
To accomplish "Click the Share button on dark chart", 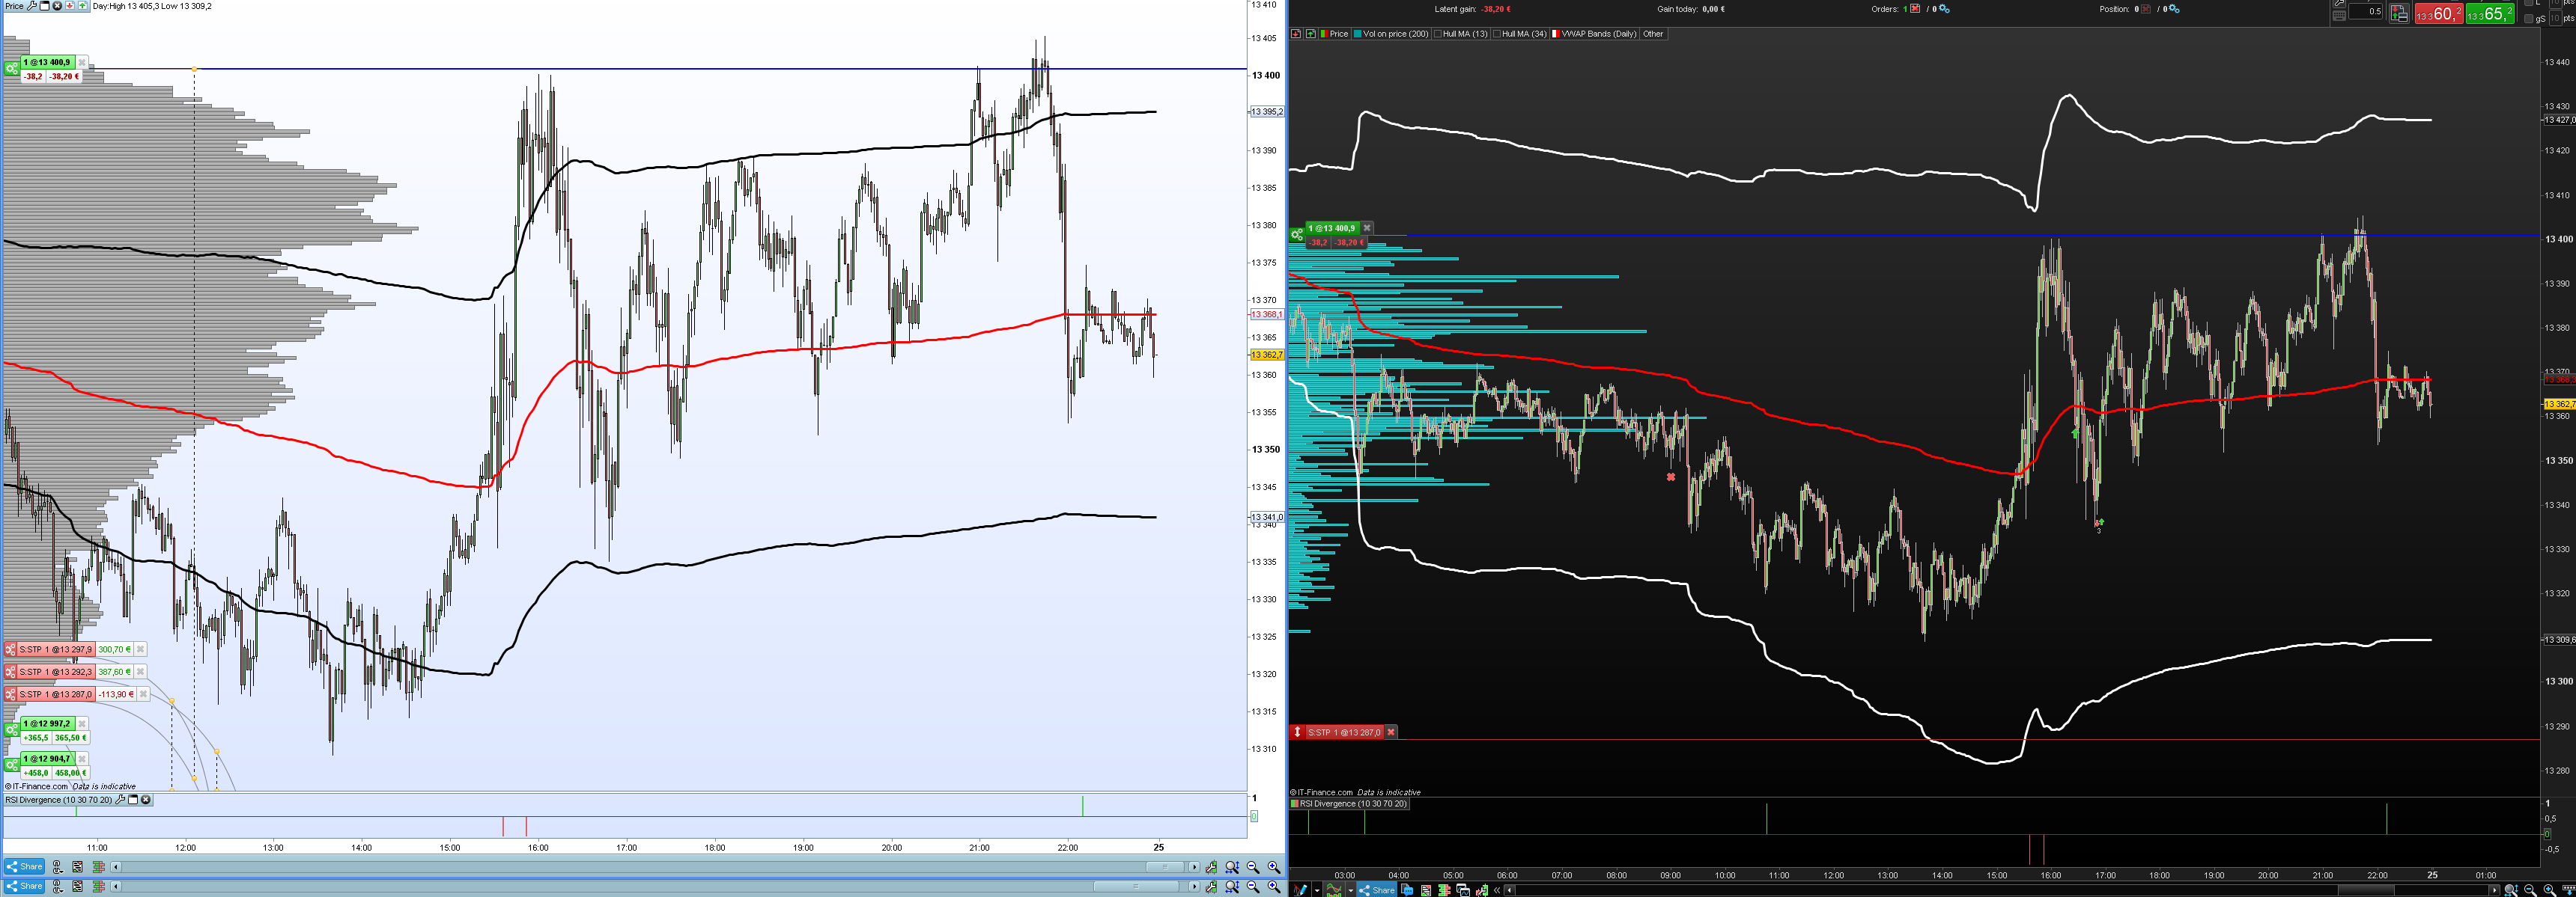I will [1377, 890].
